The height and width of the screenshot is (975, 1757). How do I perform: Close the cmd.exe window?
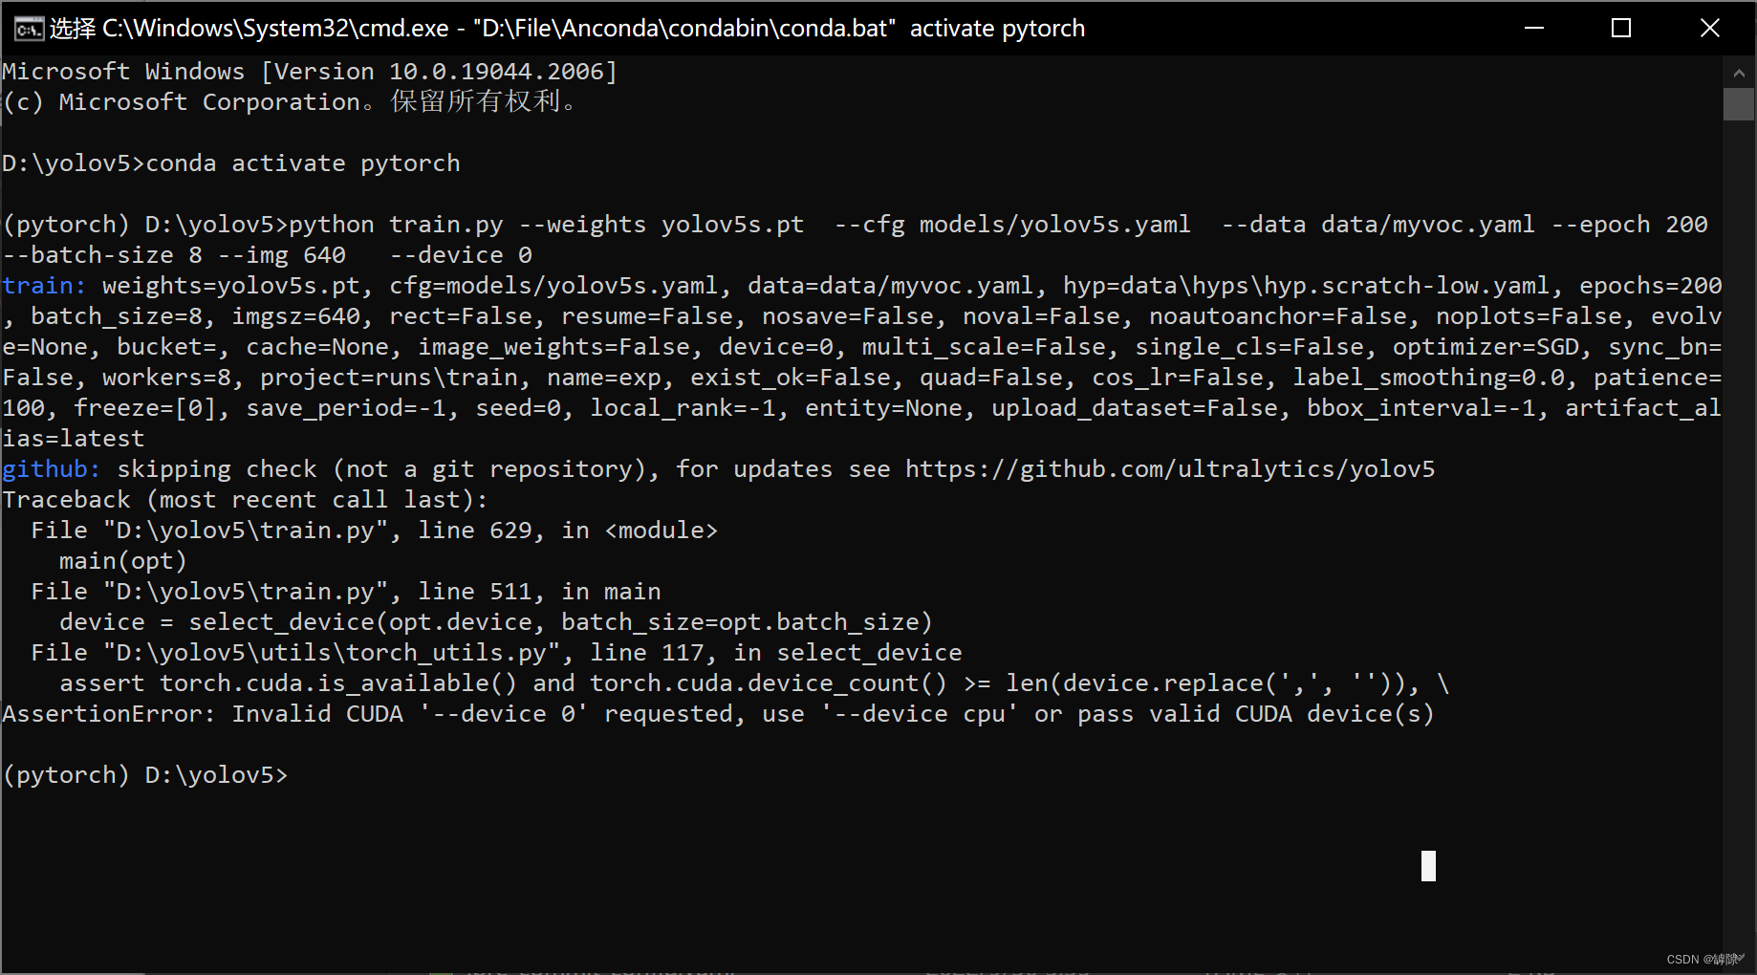tap(1710, 28)
